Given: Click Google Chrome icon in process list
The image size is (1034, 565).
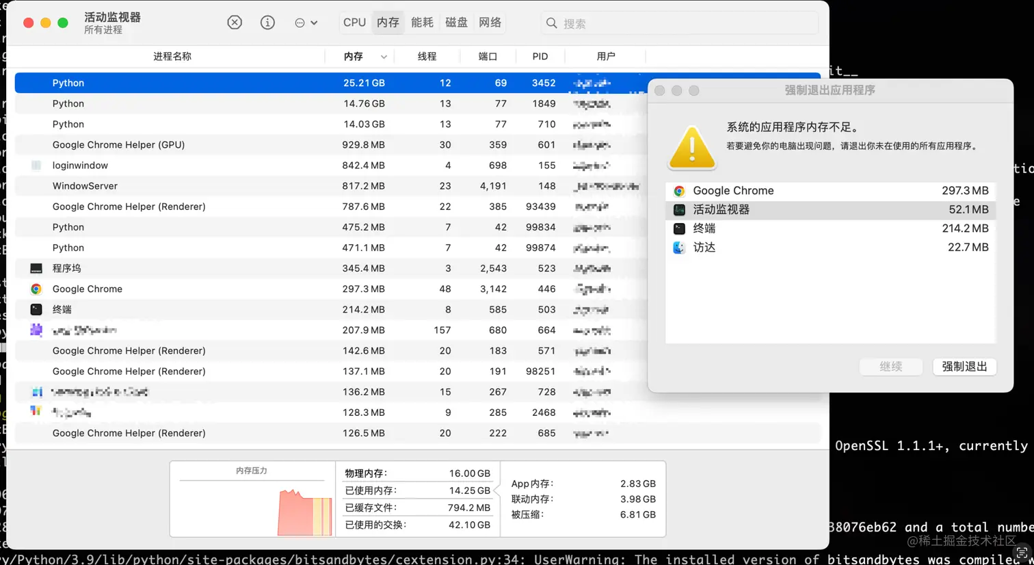Looking at the screenshot, I should [36, 289].
